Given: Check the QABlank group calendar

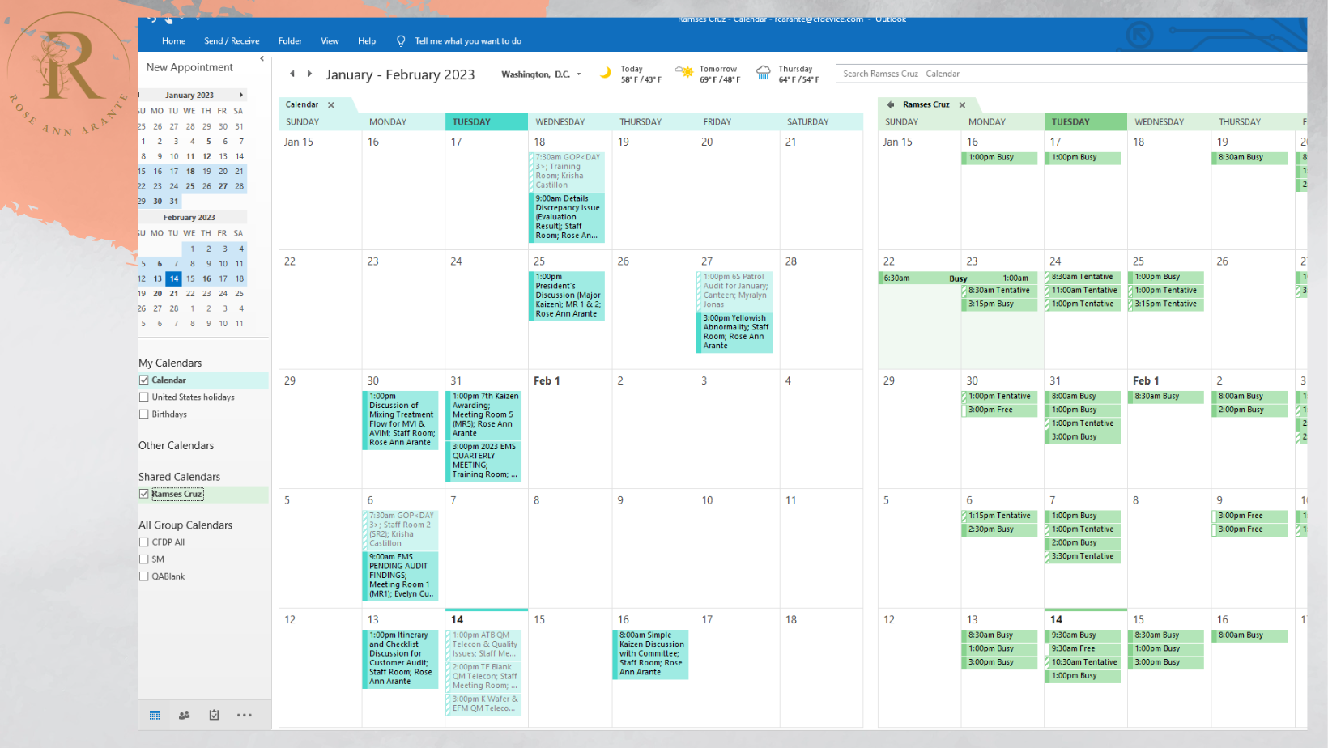Looking at the screenshot, I should [x=144, y=576].
